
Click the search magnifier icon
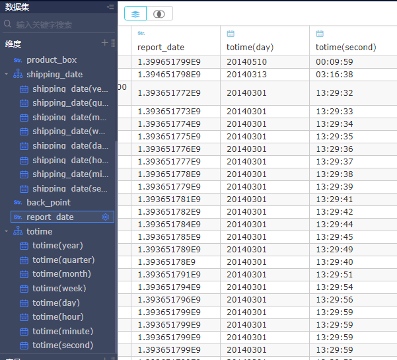coord(7,24)
